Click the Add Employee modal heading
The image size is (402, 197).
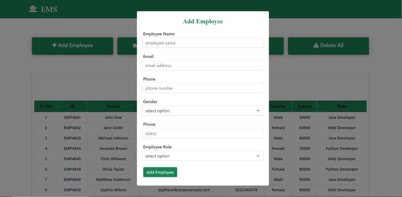tap(203, 22)
